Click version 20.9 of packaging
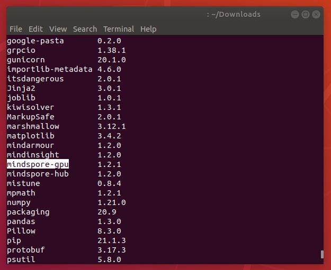 point(107,212)
